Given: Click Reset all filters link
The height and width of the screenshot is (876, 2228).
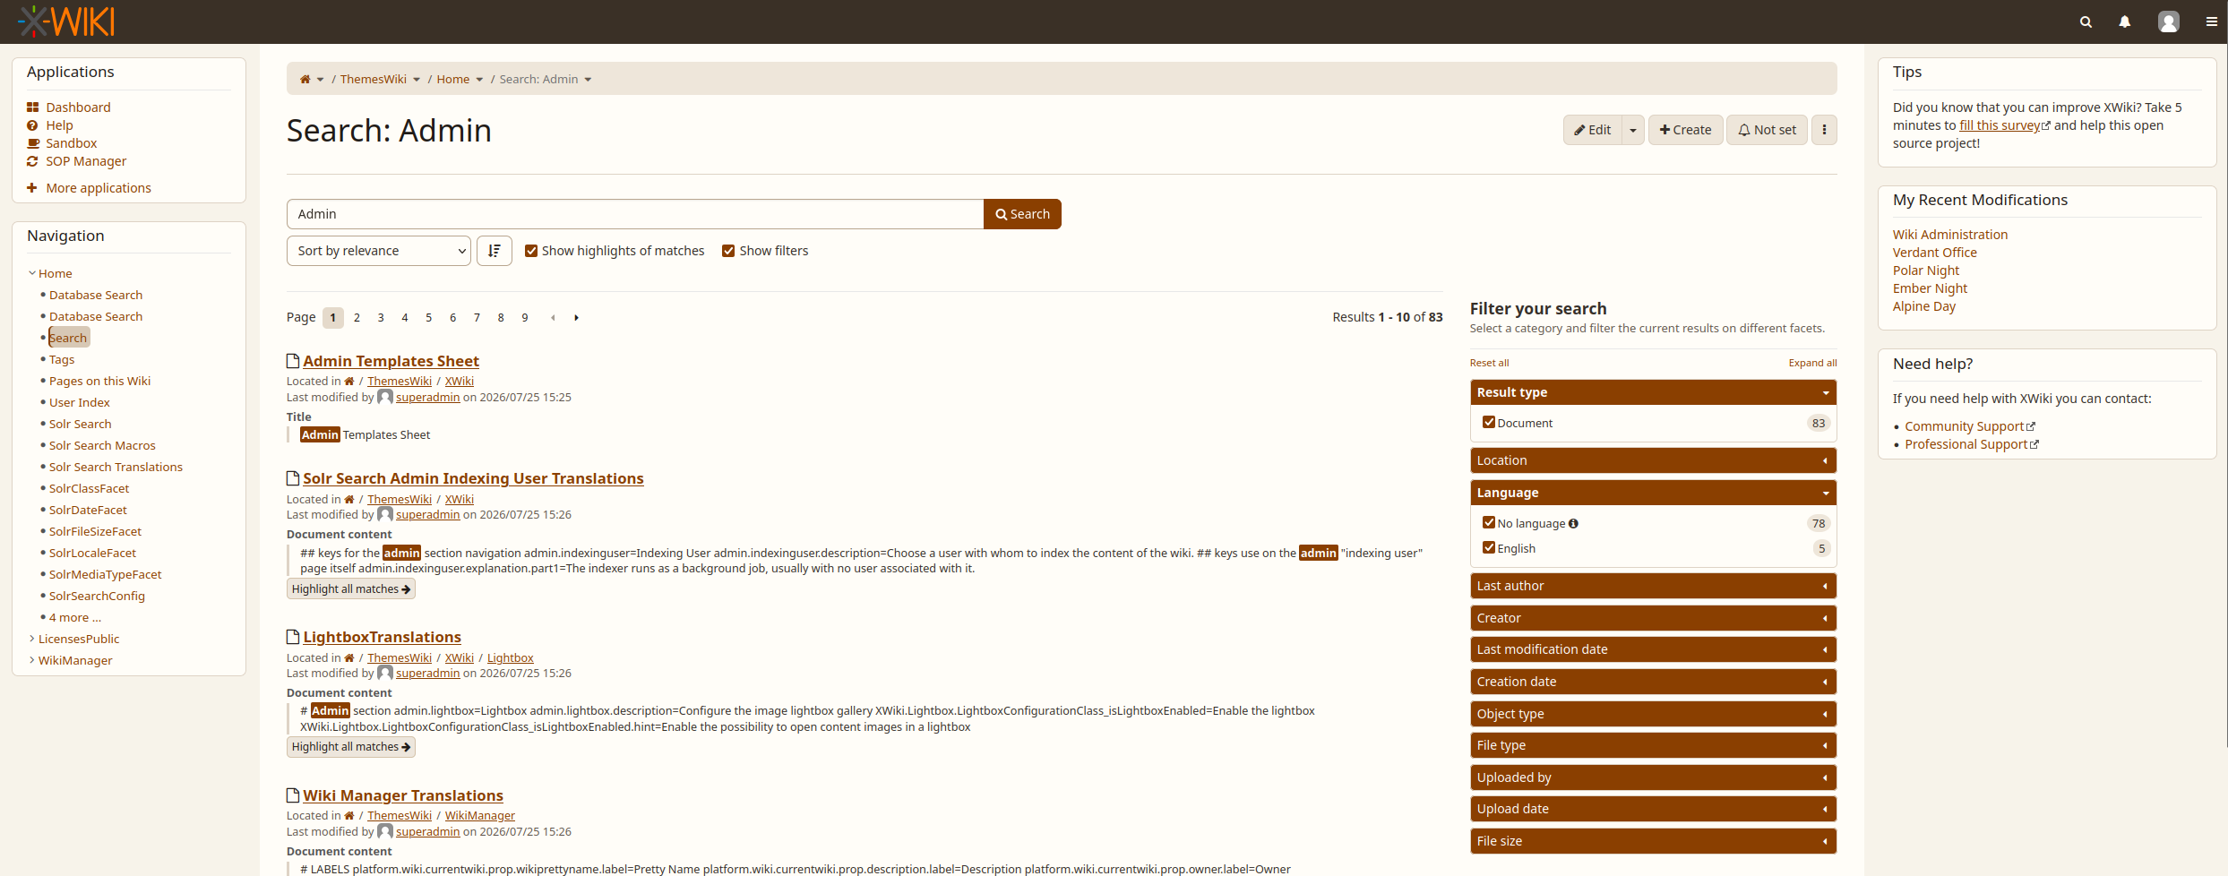Looking at the screenshot, I should 1489,363.
